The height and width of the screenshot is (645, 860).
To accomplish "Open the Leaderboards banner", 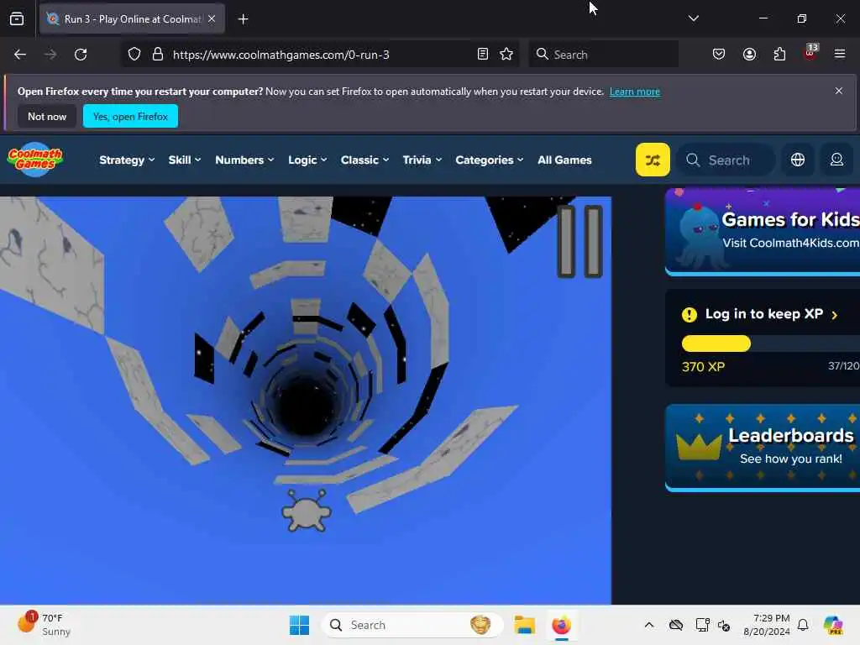I will [x=763, y=448].
